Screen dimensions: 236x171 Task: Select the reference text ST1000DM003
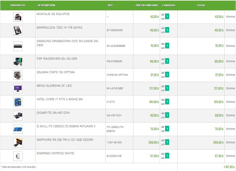[x=115, y=30]
